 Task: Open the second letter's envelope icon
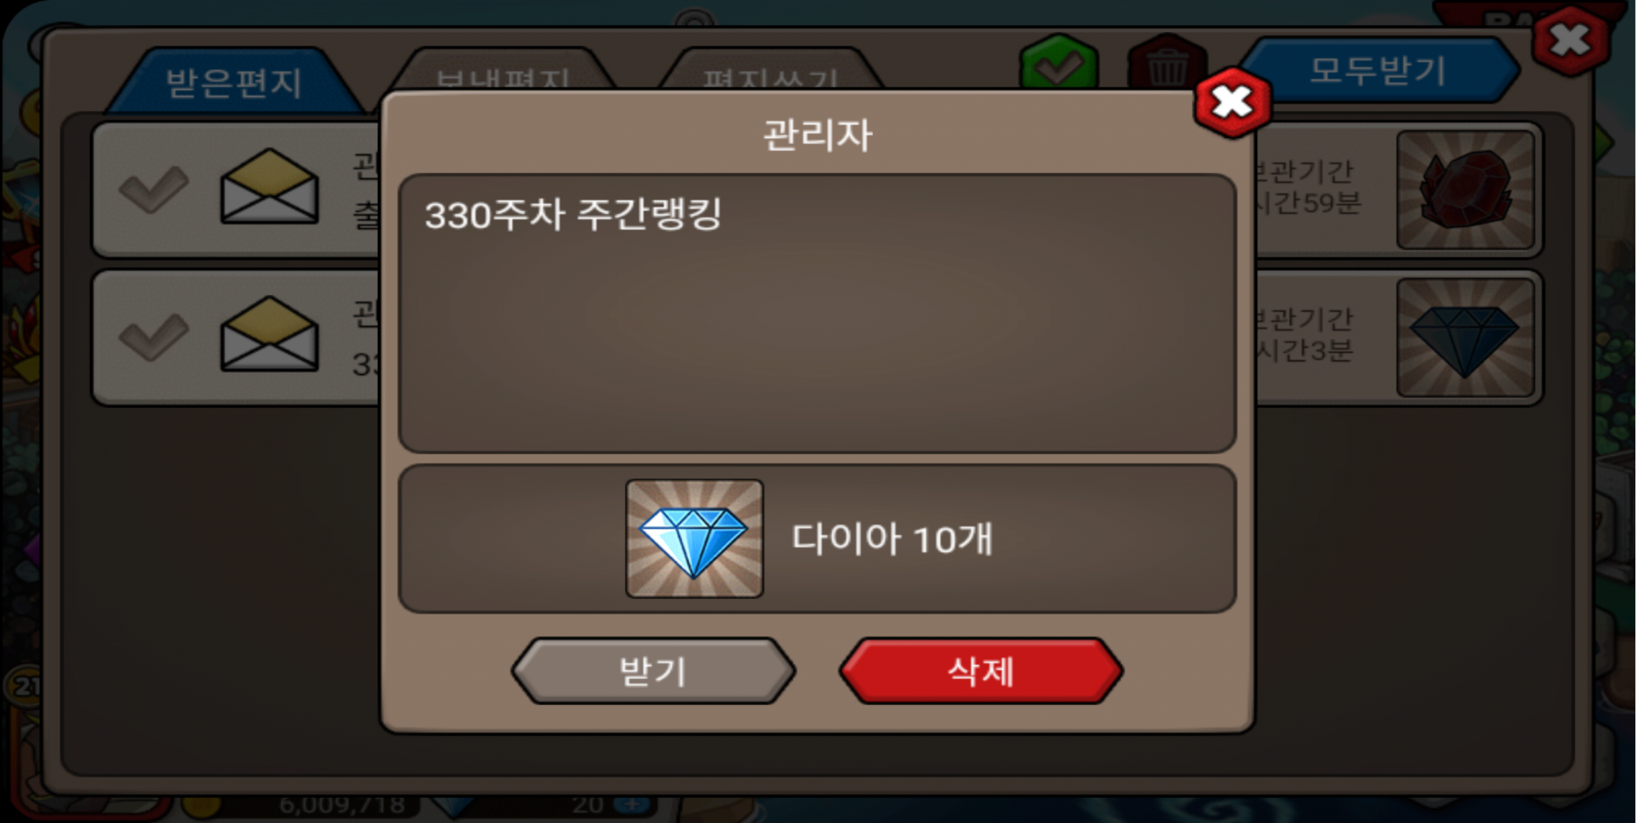pyautogui.click(x=269, y=335)
